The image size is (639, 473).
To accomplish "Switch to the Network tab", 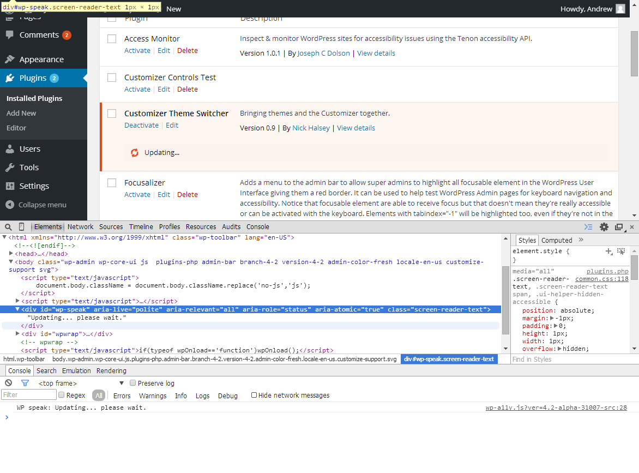I will pos(80,227).
